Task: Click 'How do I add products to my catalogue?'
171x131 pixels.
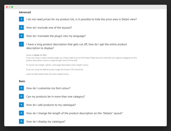Action: [51, 105]
